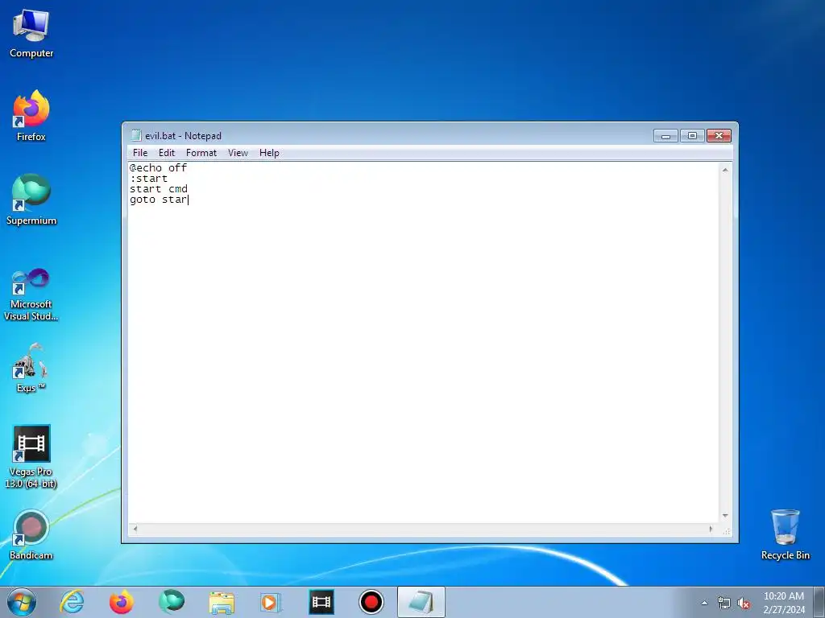Click the horizontal scrollbar right arrow

point(711,529)
